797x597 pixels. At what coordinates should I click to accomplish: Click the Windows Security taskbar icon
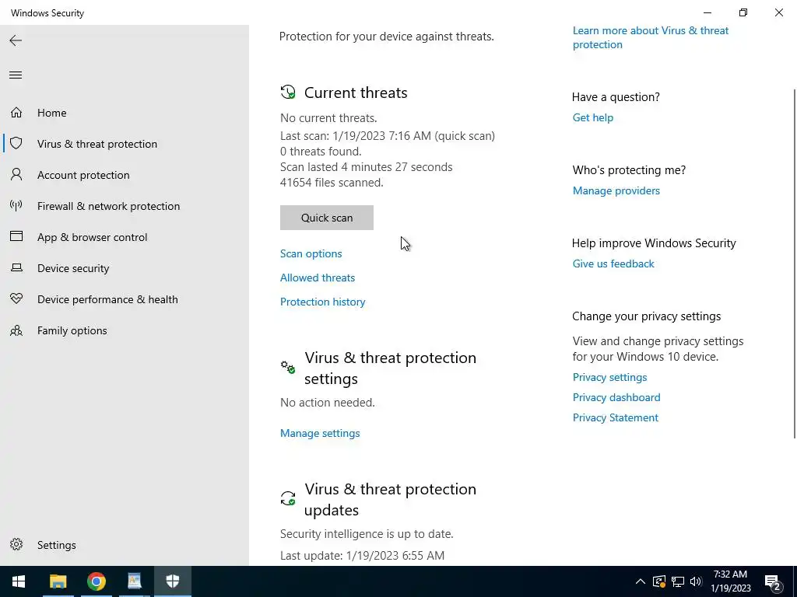tap(173, 581)
